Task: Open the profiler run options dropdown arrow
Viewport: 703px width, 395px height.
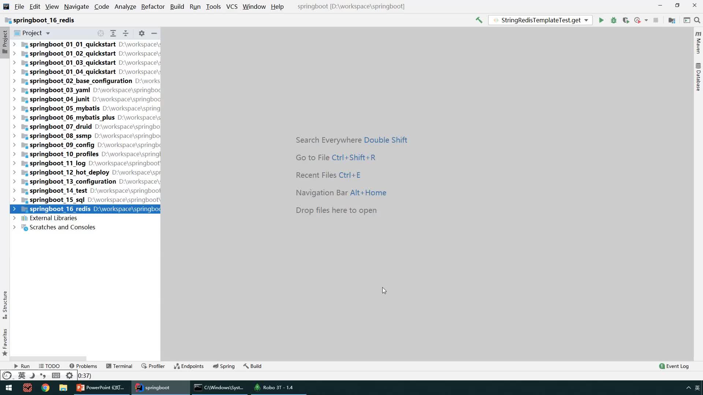Action: tap(646, 20)
